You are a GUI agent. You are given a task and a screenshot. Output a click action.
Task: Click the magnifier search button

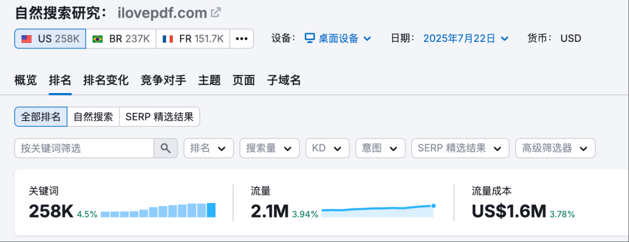pyautogui.click(x=165, y=148)
